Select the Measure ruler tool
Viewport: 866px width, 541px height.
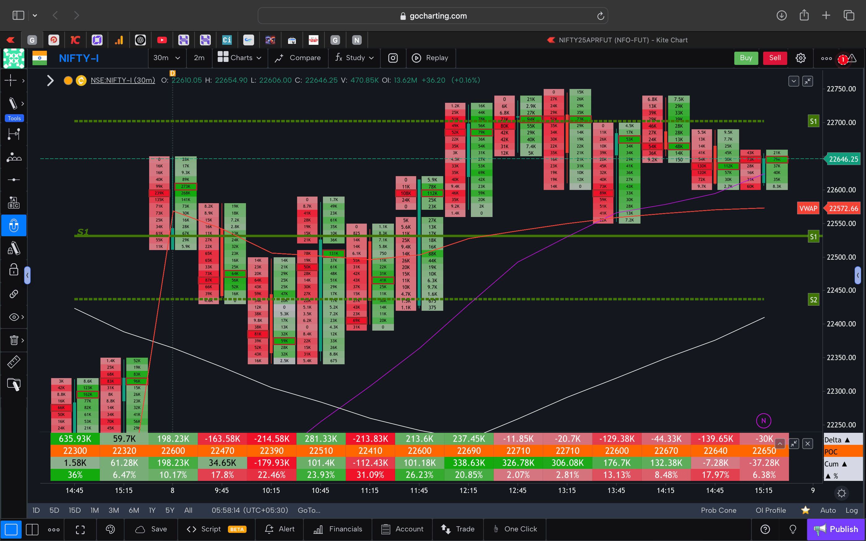14,362
